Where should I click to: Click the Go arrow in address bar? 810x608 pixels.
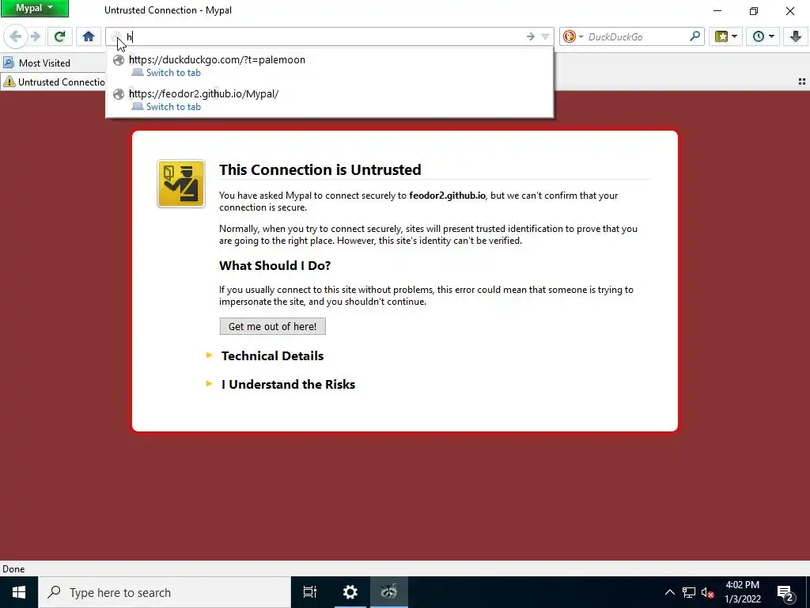pyautogui.click(x=530, y=36)
